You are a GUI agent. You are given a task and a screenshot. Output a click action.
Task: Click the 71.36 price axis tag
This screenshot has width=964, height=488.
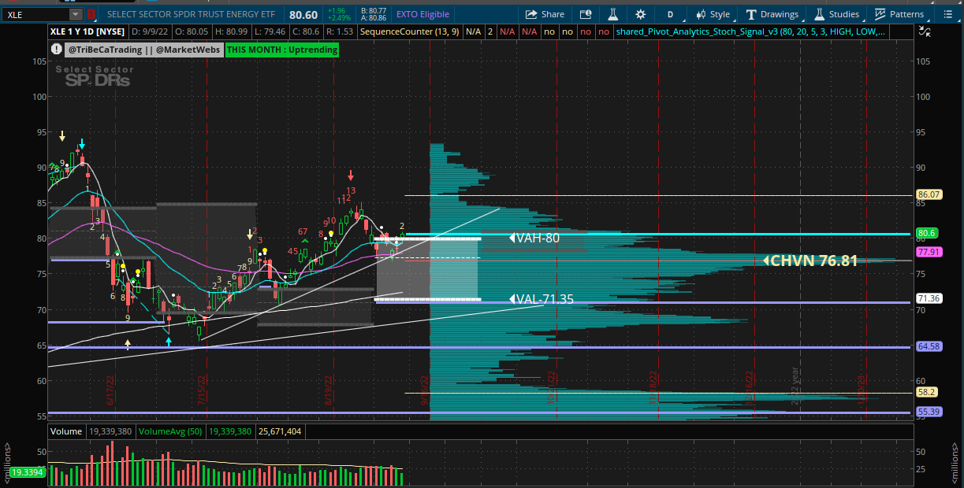tap(929, 298)
